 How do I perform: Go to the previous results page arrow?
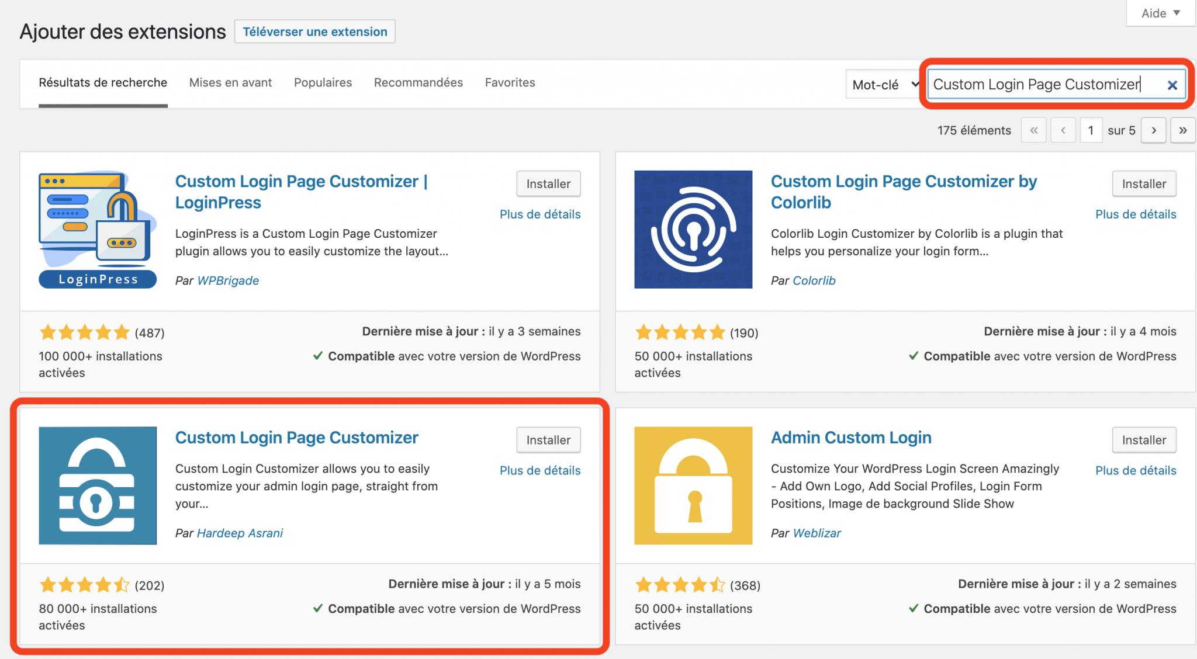(x=1063, y=130)
